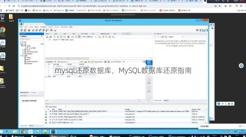
Task: Click the search table data toolbar icon
Action: [51, 30]
